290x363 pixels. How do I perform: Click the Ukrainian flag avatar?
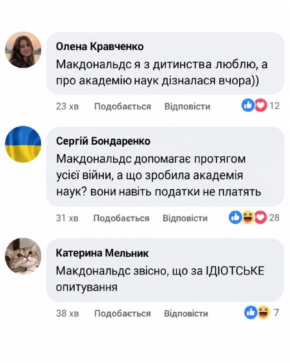pos(23,144)
